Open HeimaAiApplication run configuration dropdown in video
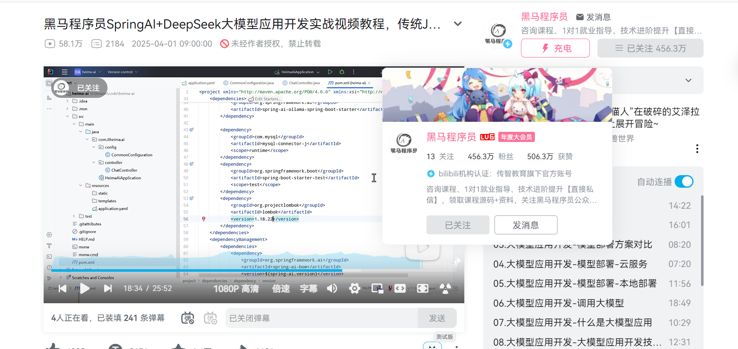The image size is (738, 349). tap(297, 72)
